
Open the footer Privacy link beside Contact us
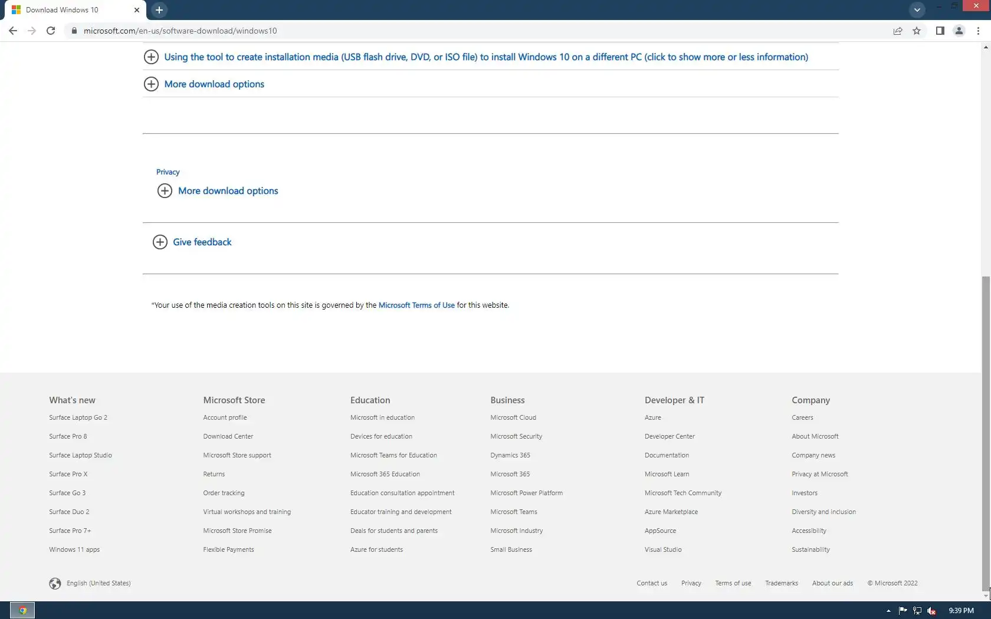click(x=691, y=584)
